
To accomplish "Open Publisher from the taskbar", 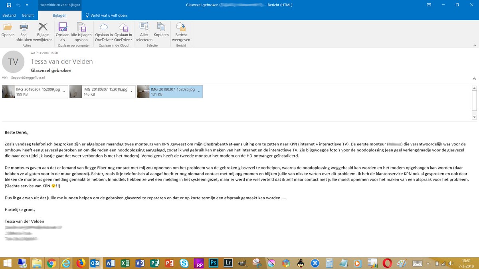I will tap(154, 263).
